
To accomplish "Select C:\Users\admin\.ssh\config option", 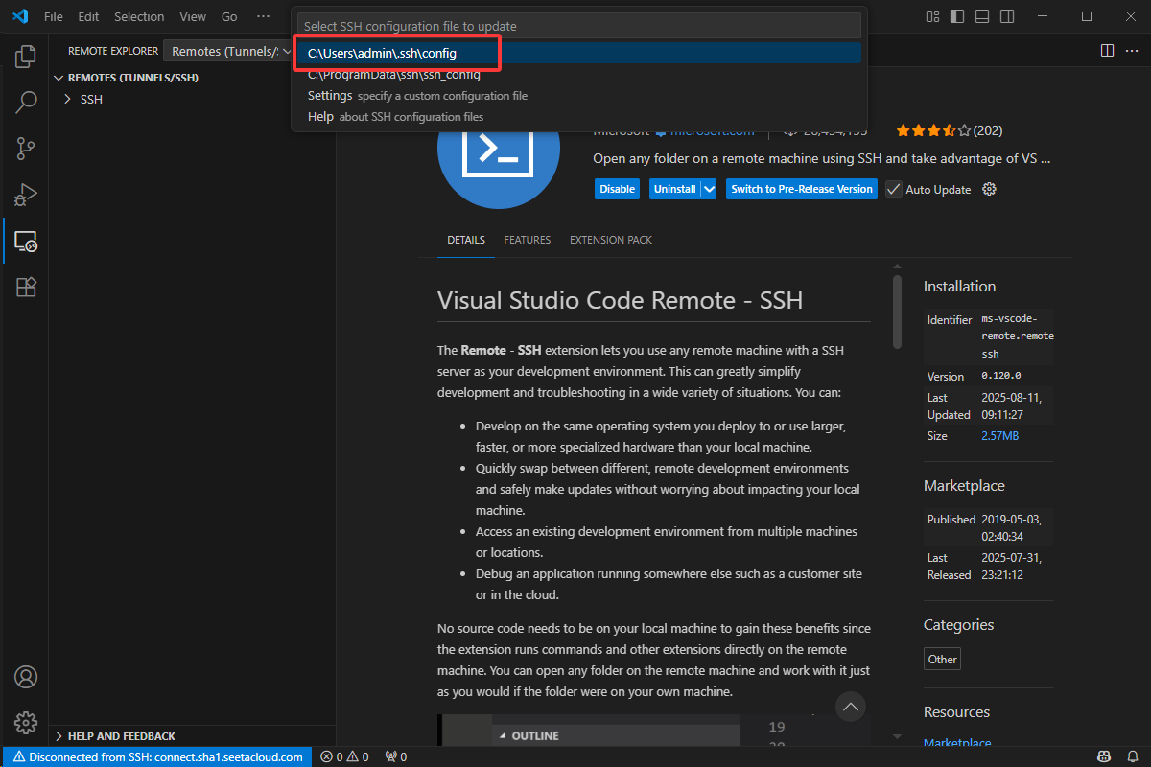I will 578,54.
